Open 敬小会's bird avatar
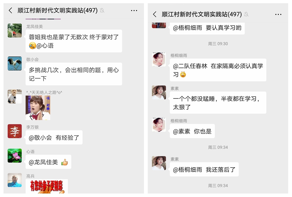Image resolution: width=292 pixels, height=197 pixels. pos(15,64)
